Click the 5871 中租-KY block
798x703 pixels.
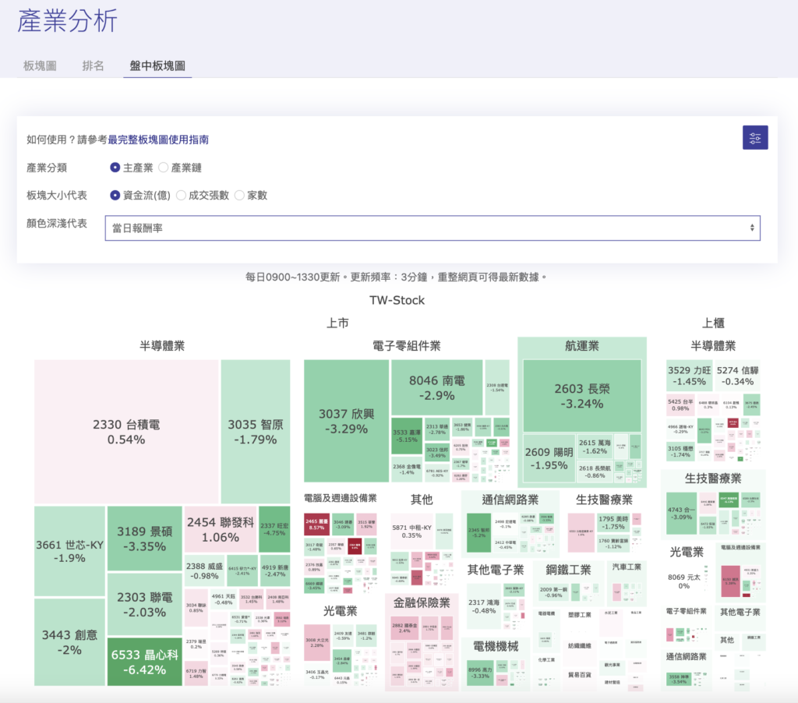click(x=411, y=531)
